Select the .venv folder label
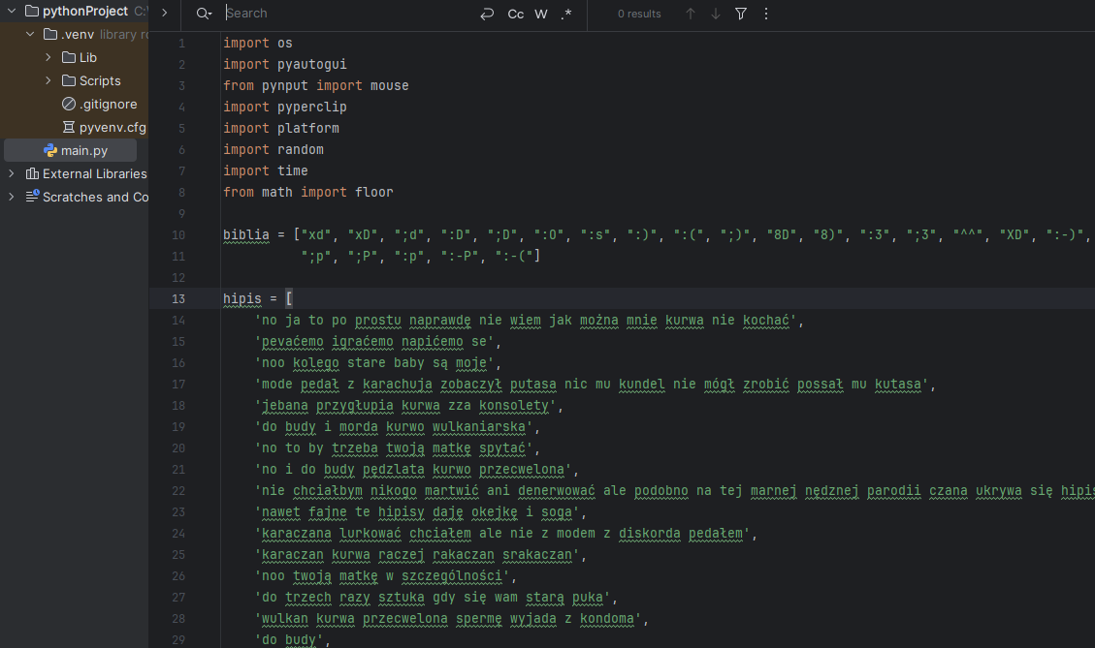This screenshot has height=648, width=1095. 78,34
